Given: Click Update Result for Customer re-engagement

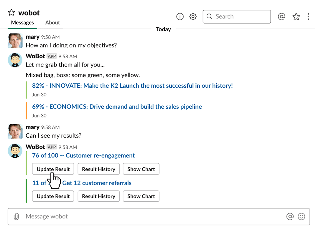Looking at the screenshot, I should click(53, 169).
